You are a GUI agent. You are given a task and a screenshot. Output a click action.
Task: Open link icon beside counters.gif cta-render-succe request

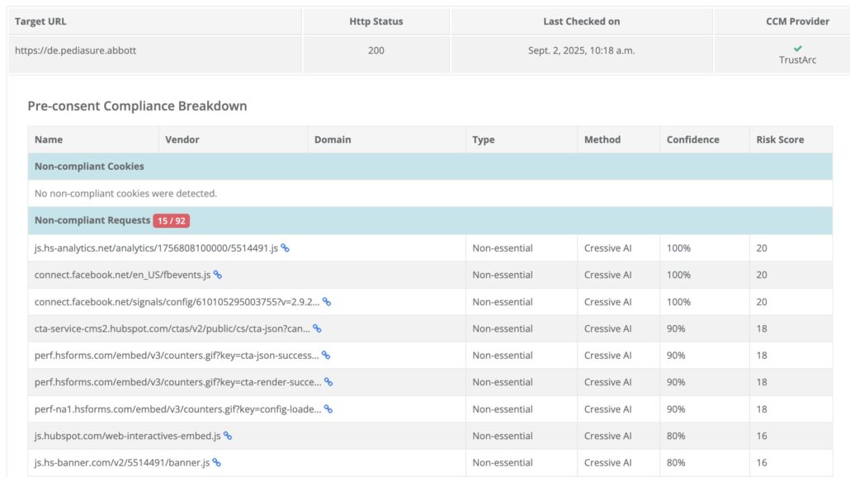[328, 382]
